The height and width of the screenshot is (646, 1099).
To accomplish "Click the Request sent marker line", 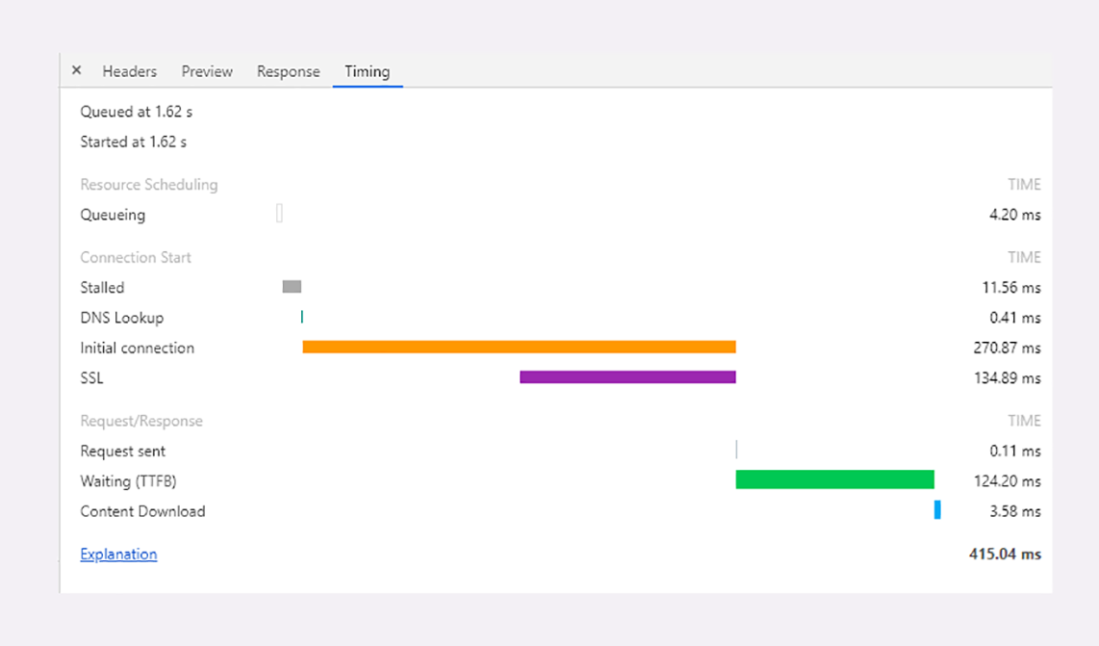I will [x=736, y=450].
